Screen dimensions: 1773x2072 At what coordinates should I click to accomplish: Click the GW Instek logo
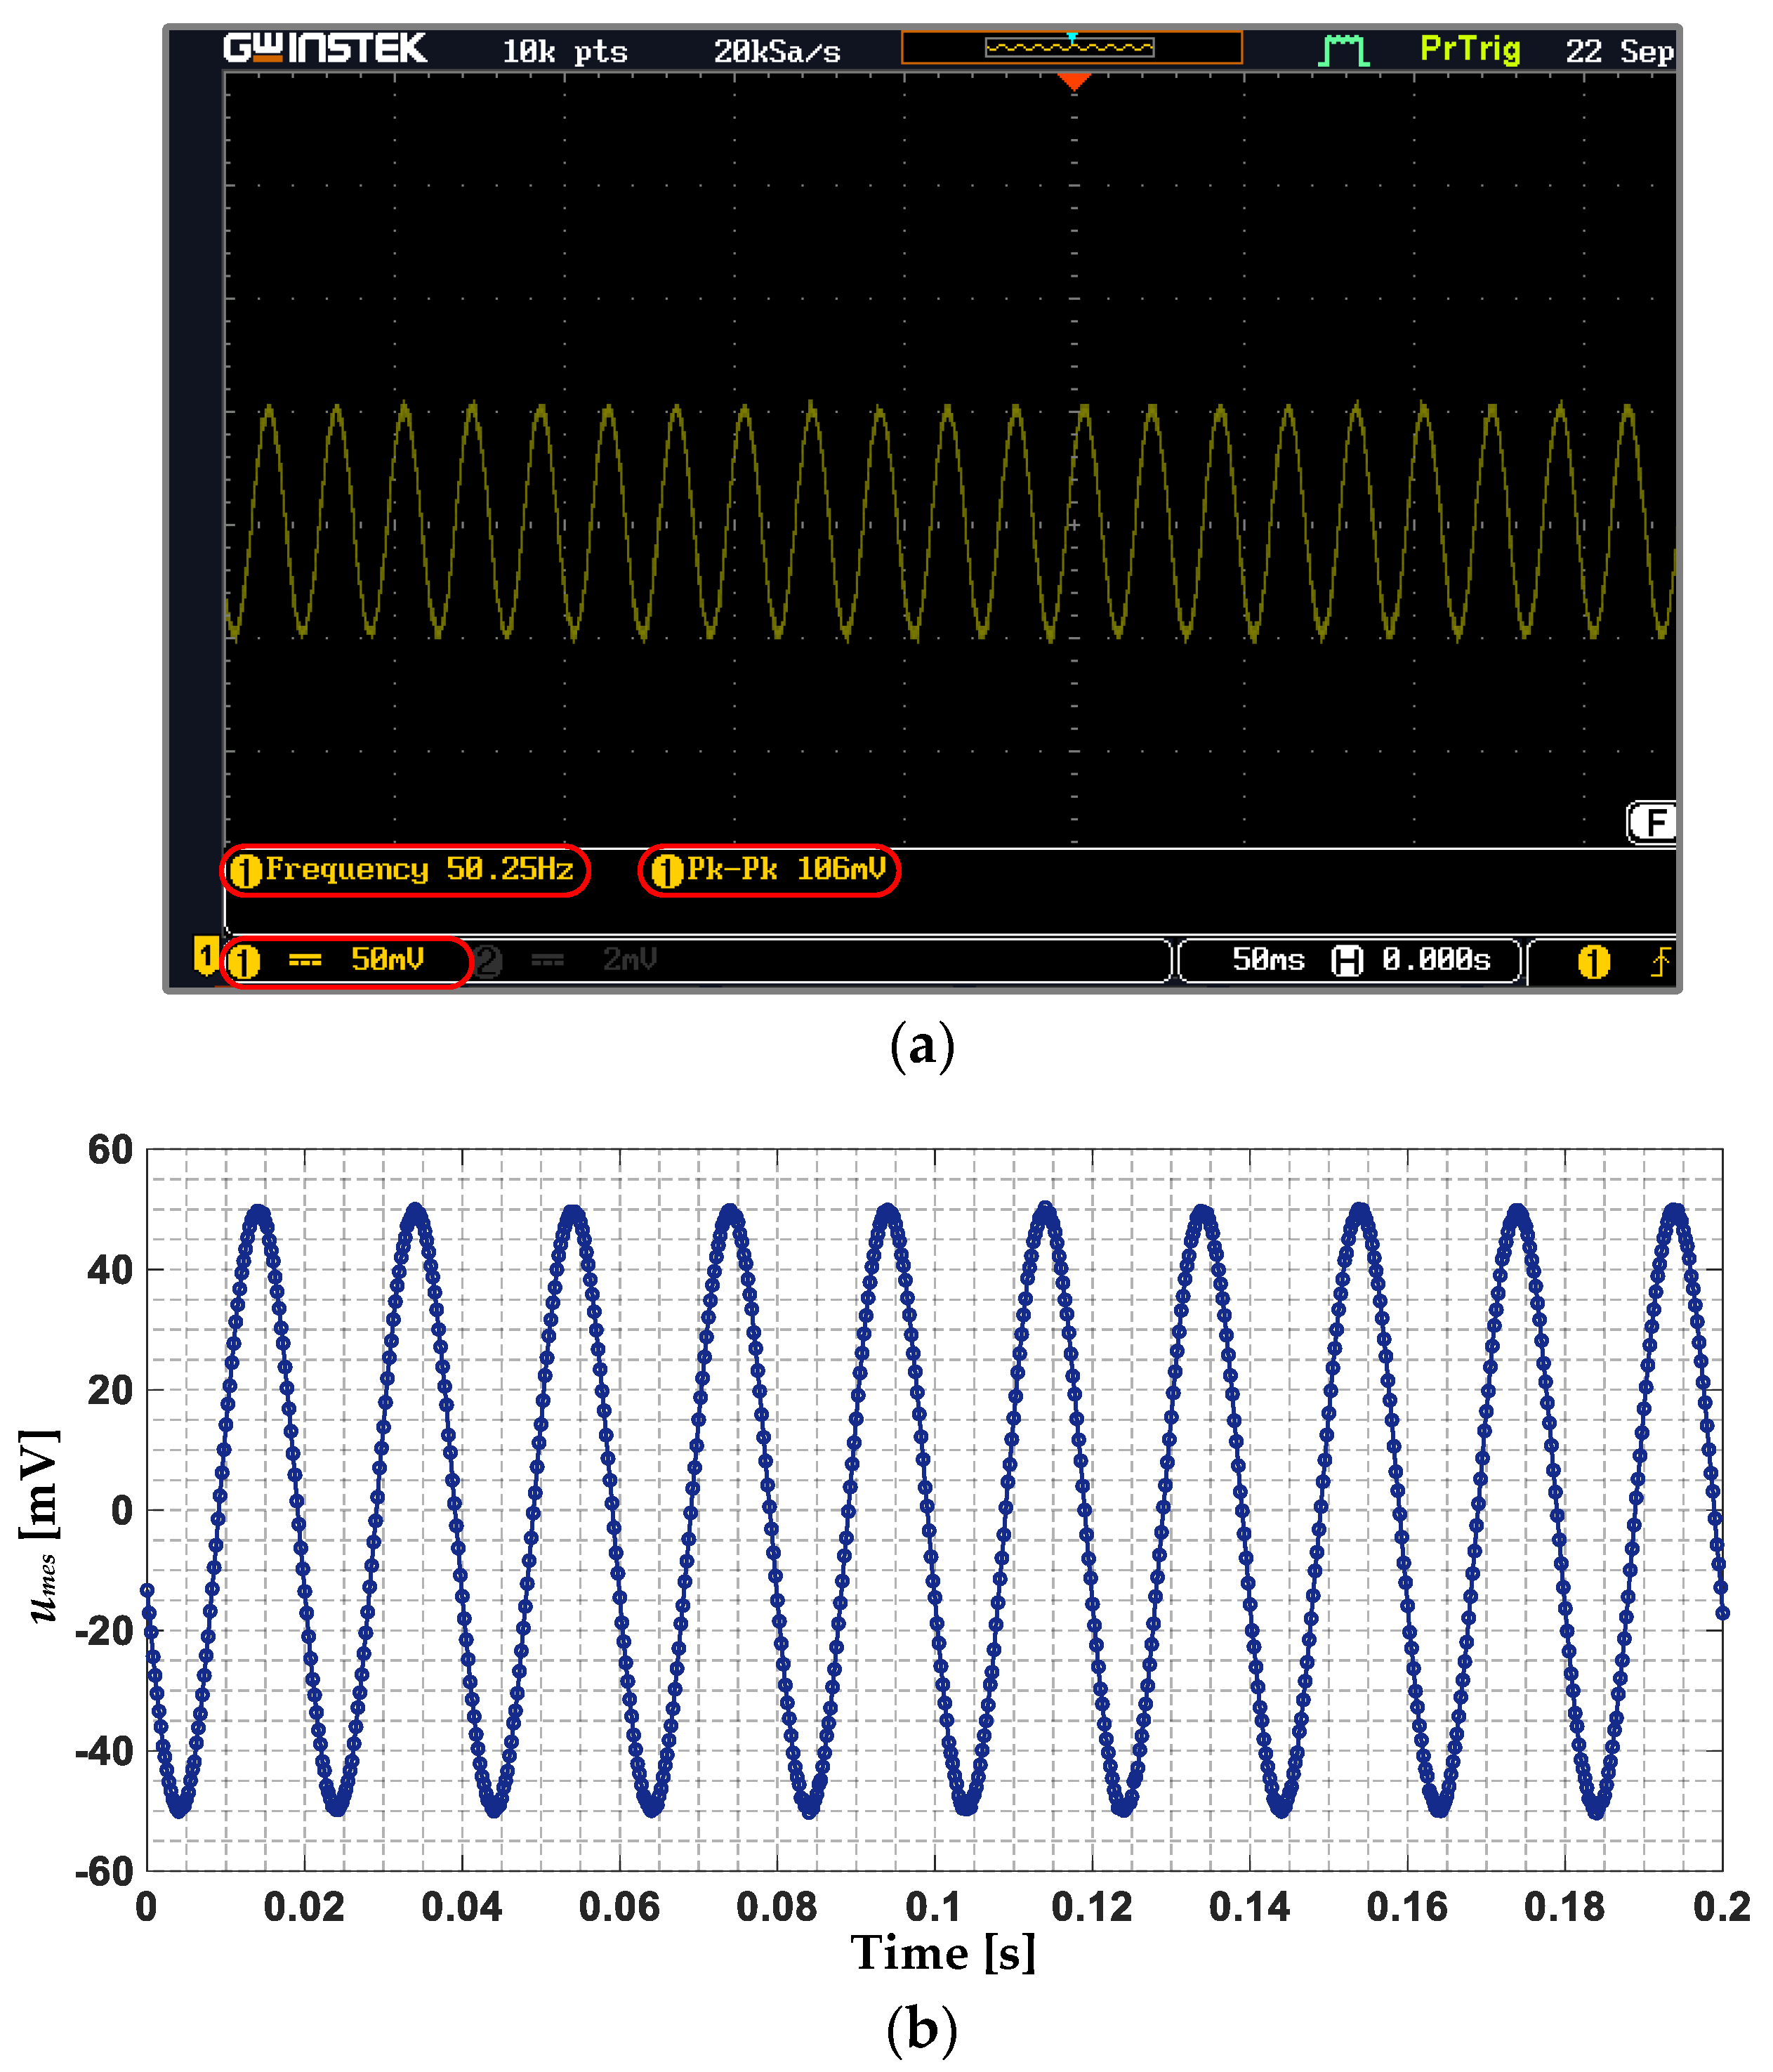click(325, 48)
